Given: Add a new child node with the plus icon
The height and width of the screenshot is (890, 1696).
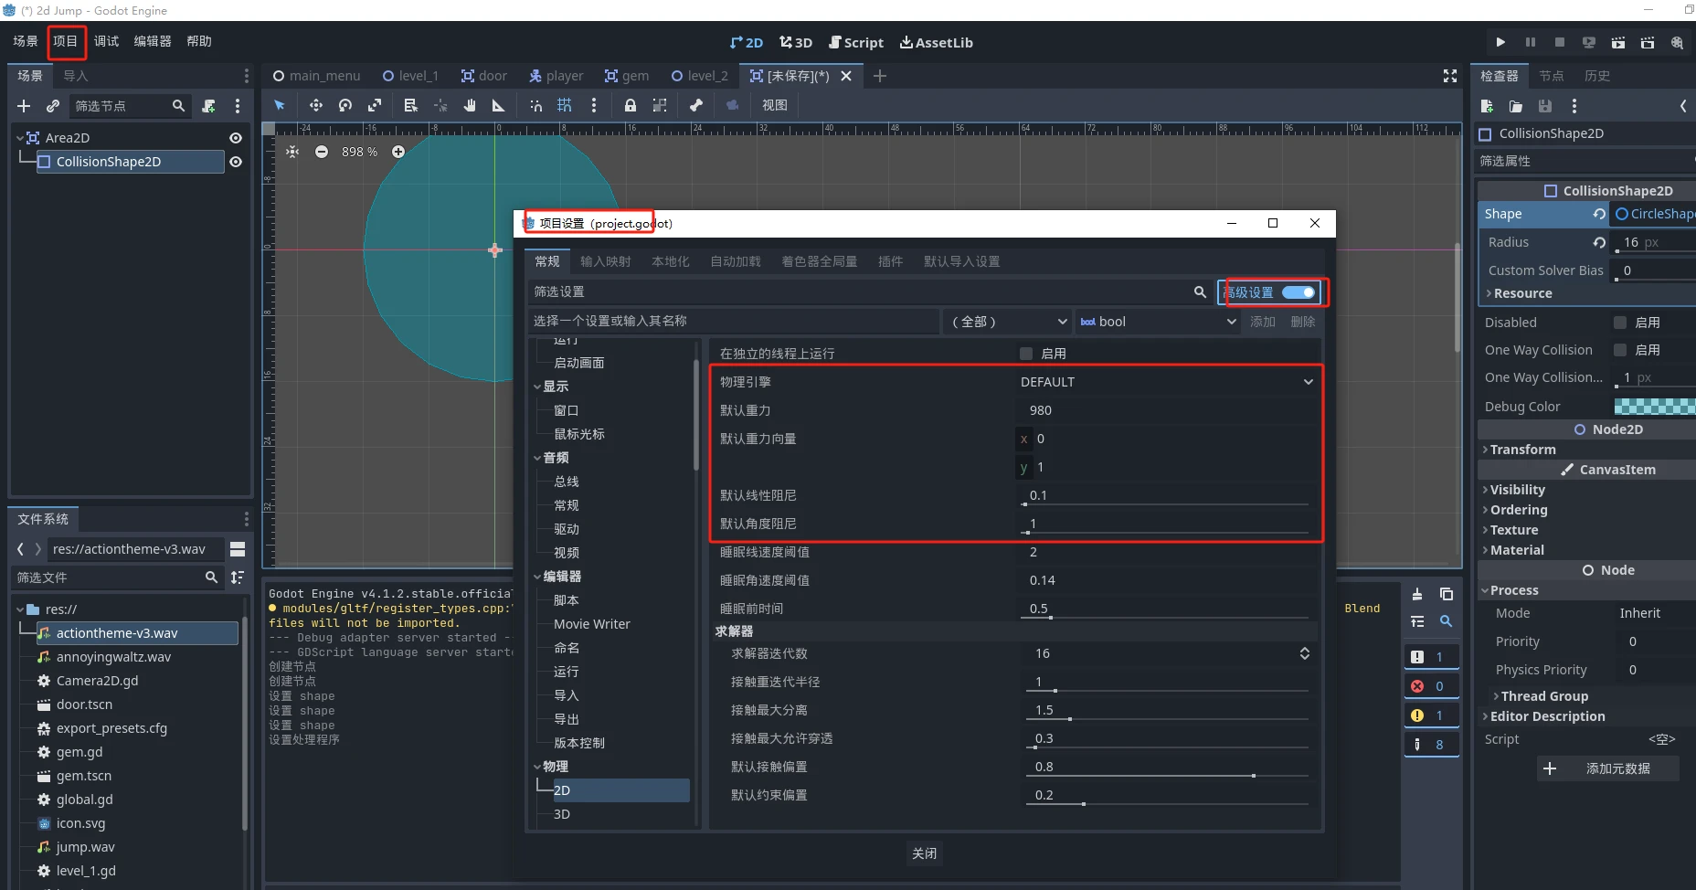Looking at the screenshot, I should click(x=24, y=105).
